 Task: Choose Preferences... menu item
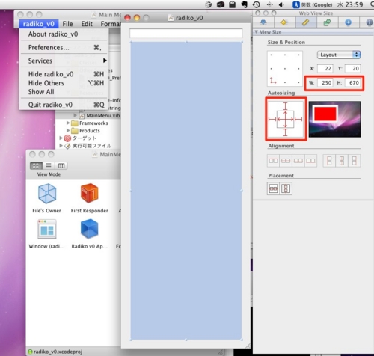(x=64, y=47)
